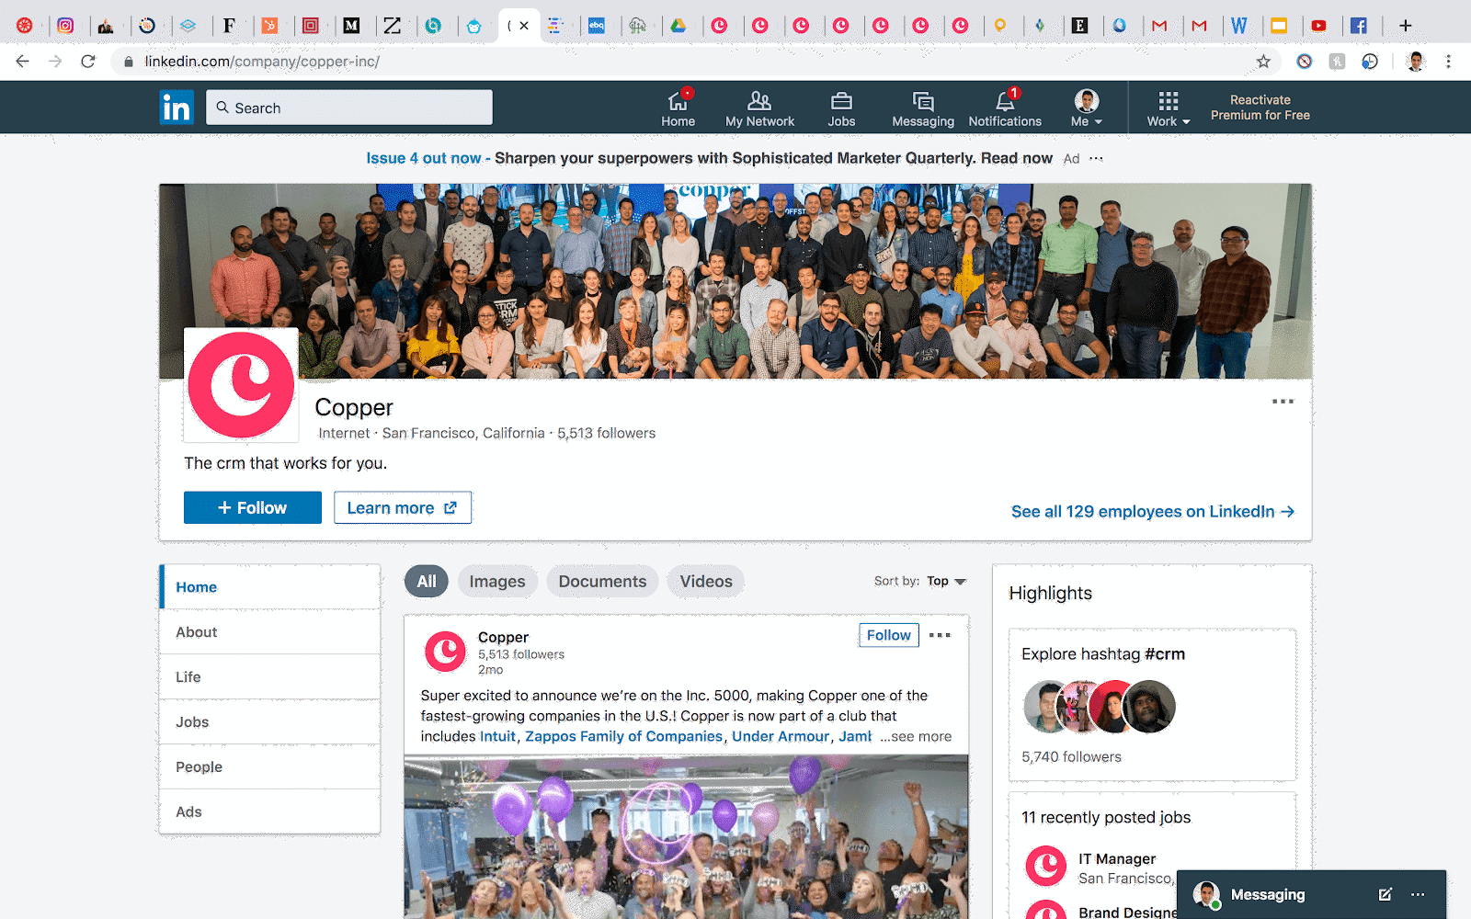
Task: Click Zappos Family of Companies link
Action: pos(623,736)
